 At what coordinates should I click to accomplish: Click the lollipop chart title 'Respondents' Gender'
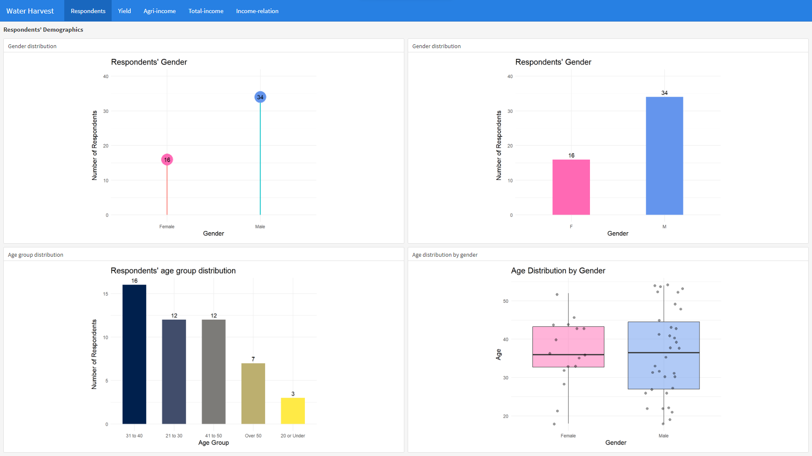point(149,62)
